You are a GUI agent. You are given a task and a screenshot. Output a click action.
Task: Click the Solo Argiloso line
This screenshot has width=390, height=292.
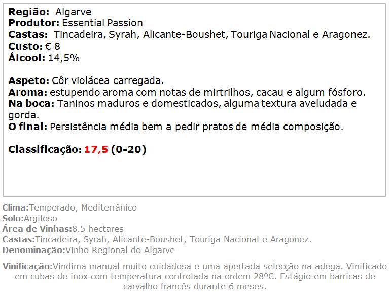(29, 218)
